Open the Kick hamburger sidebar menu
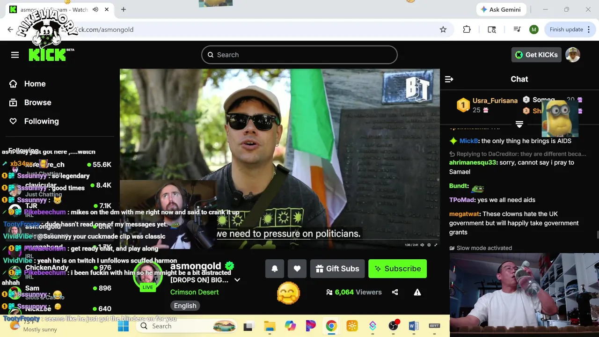Image resolution: width=599 pixels, height=337 pixels. click(x=15, y=55)
